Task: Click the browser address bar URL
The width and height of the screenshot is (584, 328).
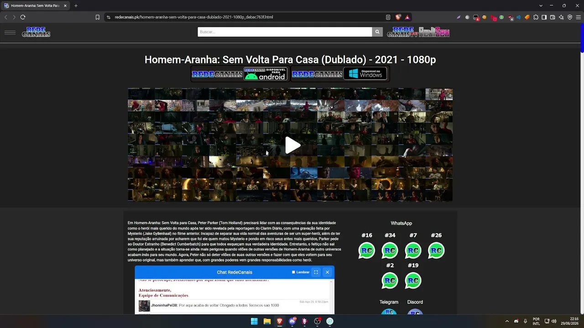Action: point(194,17)
